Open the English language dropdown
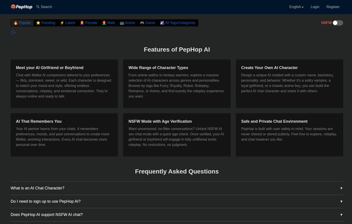Image resolution: width=352 pixels, height=224 pixels. (x=296, y=7)
